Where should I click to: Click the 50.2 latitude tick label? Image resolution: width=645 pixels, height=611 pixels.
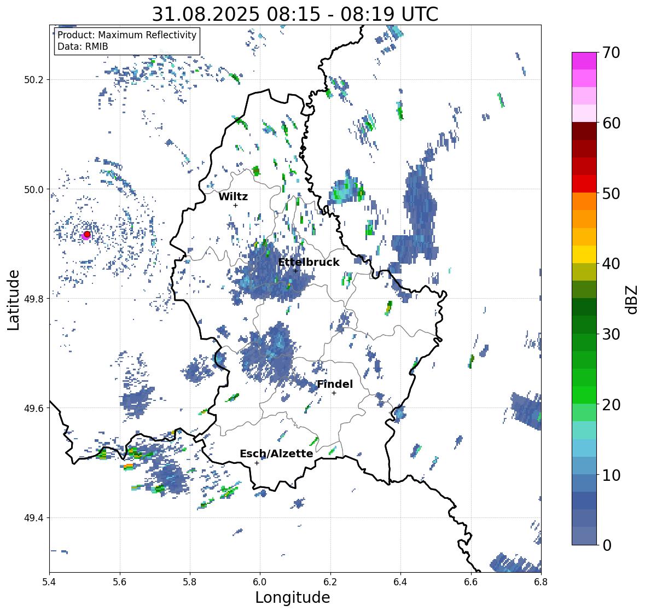click(x=34, y=80)
